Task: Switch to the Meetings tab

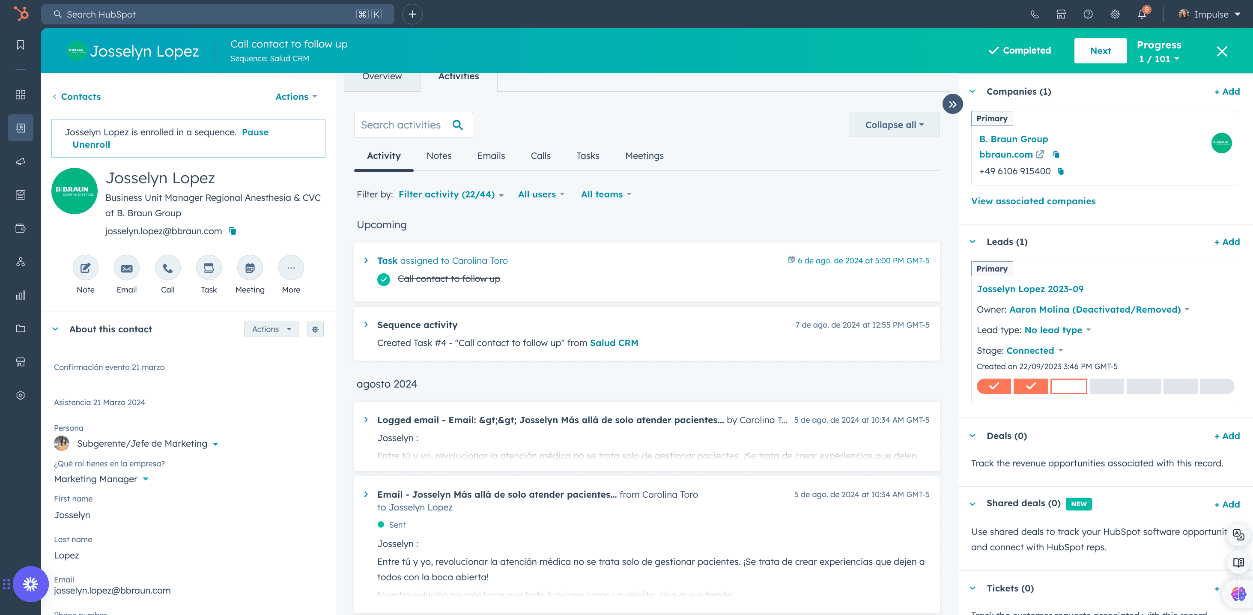Action: (x=644, y=156)
